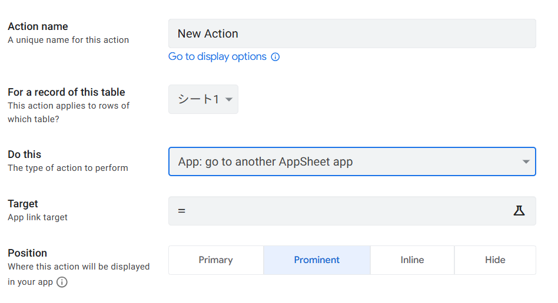Choose the Inline position option
The height and width of the screenshot is (303, 558).
[x=412, y=260]
